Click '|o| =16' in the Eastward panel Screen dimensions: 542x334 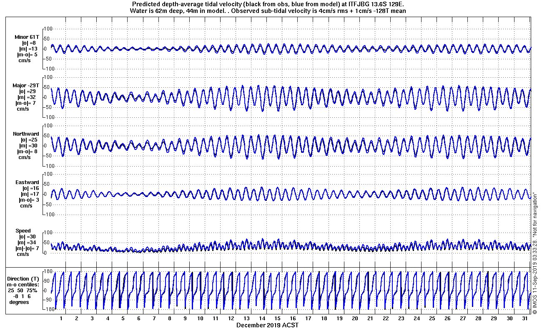[30, 188]
